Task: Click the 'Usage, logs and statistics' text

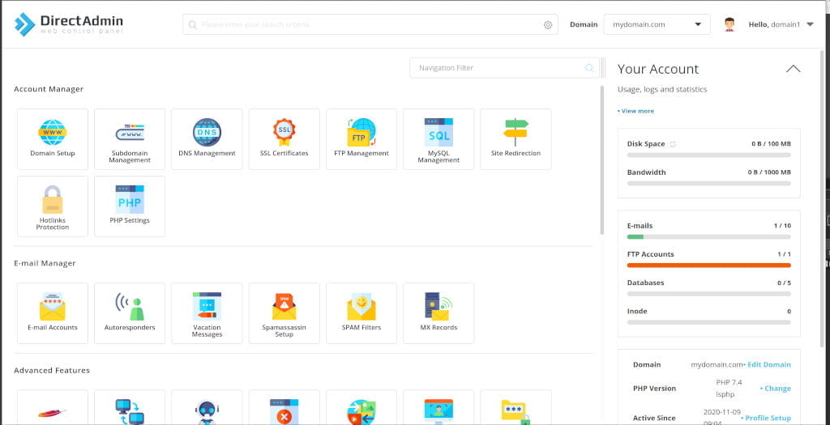Action: [x=662, y=90]
